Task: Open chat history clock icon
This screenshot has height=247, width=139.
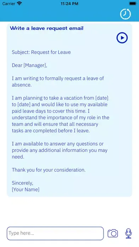Action: [x=125, y=14]
